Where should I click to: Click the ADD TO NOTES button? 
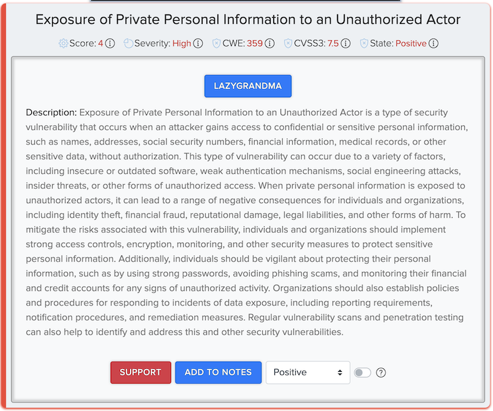pos(218,372)
